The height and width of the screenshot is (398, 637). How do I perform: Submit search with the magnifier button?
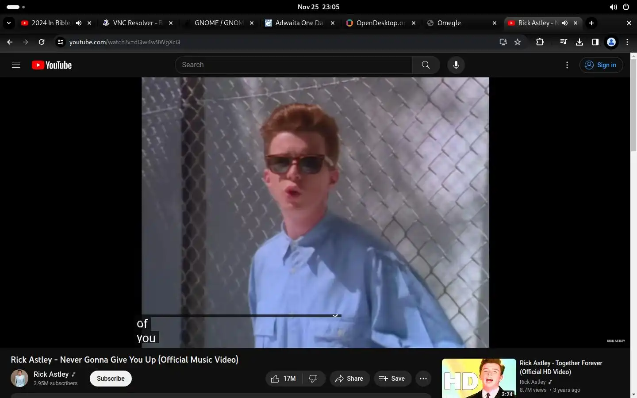[x=426, y=65]
